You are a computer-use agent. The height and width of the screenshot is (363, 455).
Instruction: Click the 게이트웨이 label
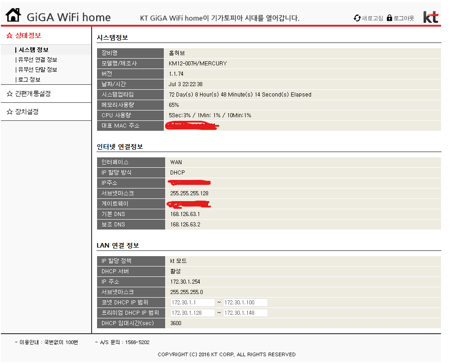115,204
